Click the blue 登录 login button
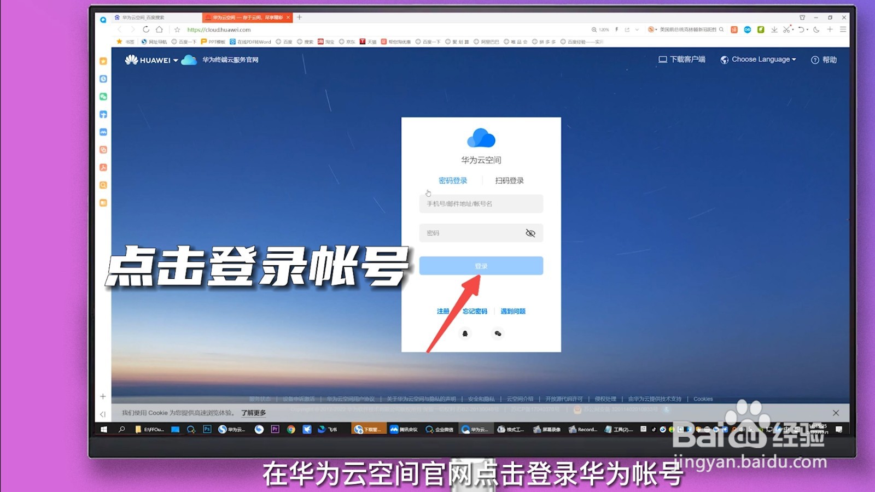This screenshot has height=492, width=875. [481, 266]
